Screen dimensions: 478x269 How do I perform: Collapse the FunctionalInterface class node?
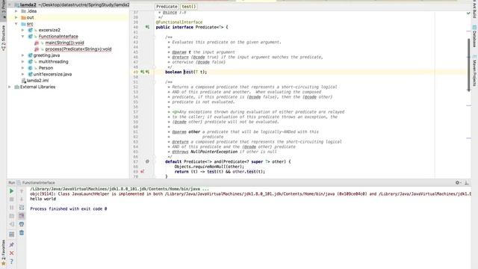pos(23,37)
